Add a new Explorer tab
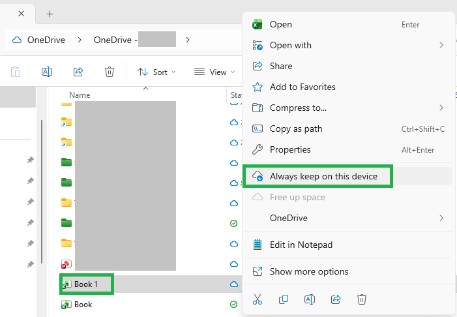 pyautogui.click(x=50, y=14)
